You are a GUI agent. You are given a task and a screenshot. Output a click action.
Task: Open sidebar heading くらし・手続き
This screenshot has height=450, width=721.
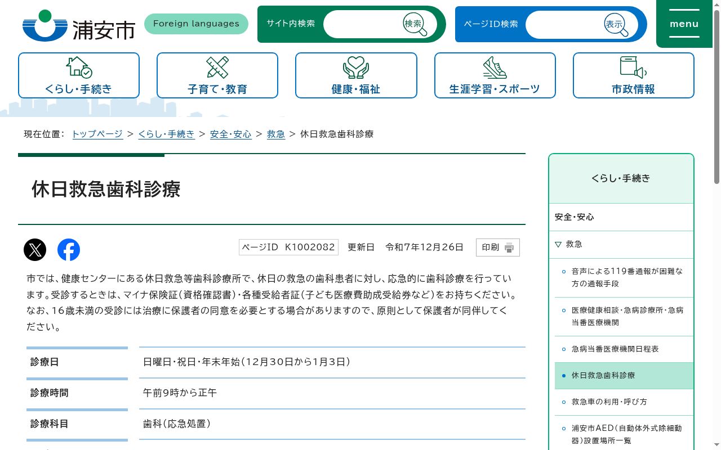(x=621, y=178)
